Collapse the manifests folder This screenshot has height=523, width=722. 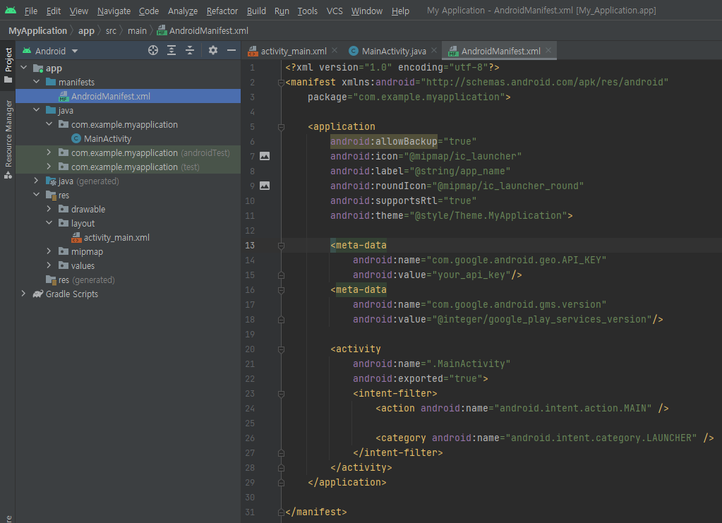(37, 82)
